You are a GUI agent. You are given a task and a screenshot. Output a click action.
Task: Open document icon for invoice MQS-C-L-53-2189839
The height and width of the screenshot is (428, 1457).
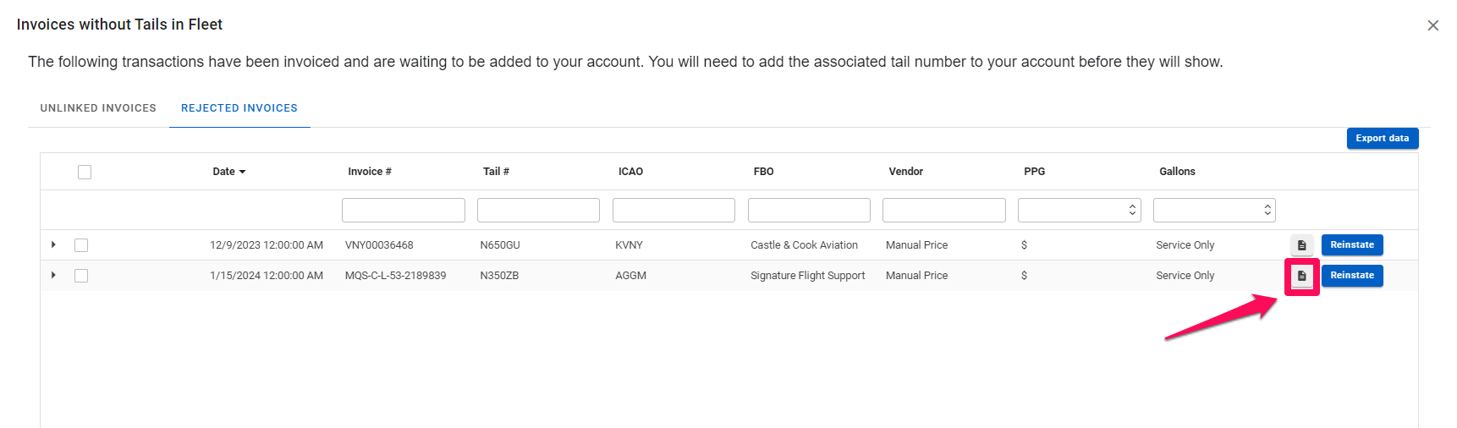pos(1301,276)
